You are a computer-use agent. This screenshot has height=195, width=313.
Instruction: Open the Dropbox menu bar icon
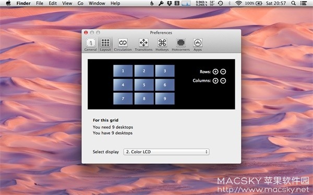[x=169, y=3]
